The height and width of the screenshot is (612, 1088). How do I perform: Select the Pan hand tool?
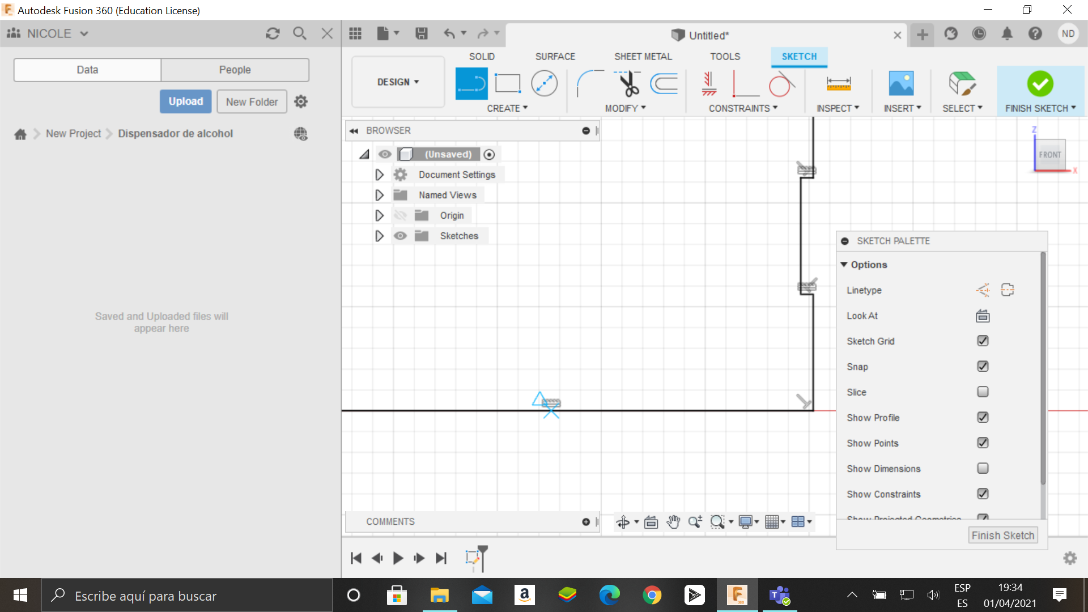(673, 522)
